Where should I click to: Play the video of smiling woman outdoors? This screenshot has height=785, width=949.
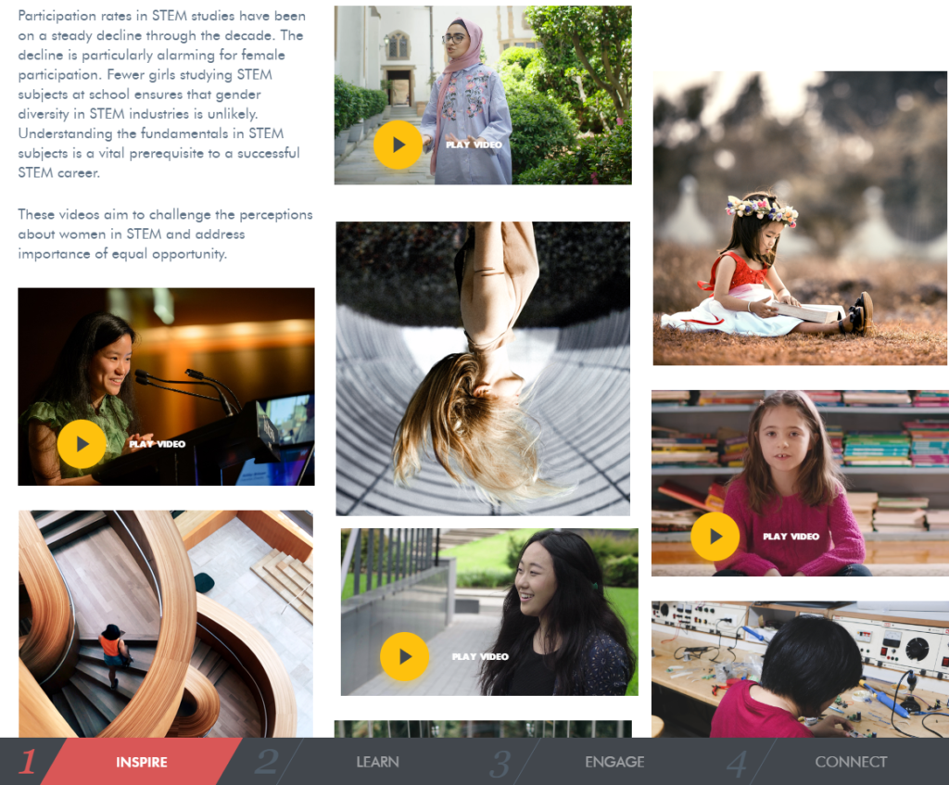[x=404, y=657]
